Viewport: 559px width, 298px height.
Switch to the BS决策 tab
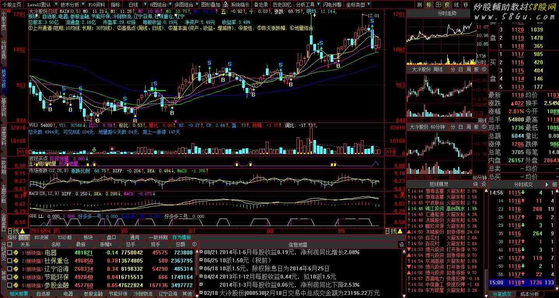[42, 237]
